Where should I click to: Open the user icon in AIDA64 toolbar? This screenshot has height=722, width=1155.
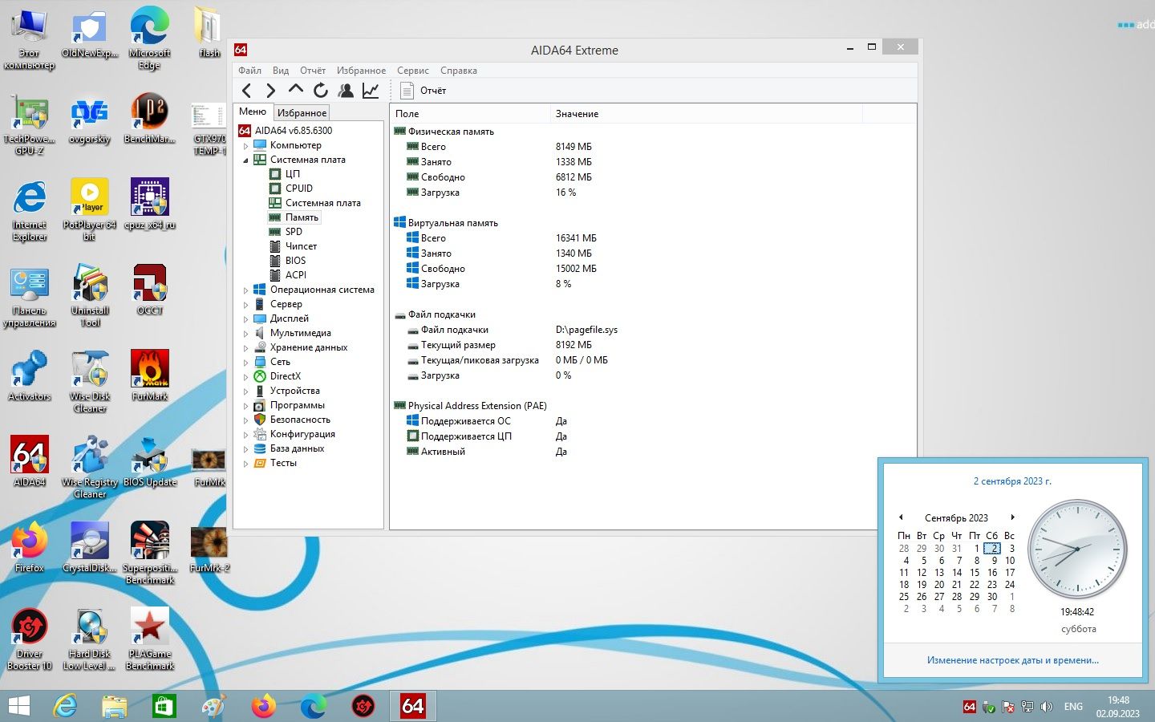[346, 91]
